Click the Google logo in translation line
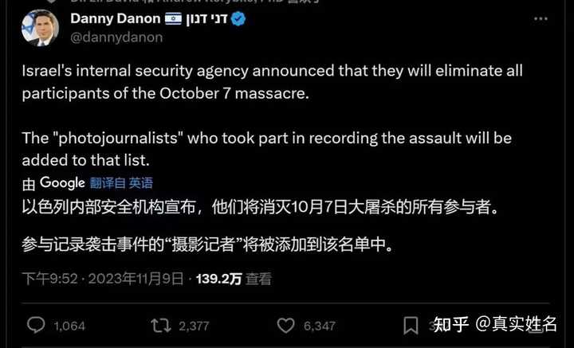 tap(62, 183)
